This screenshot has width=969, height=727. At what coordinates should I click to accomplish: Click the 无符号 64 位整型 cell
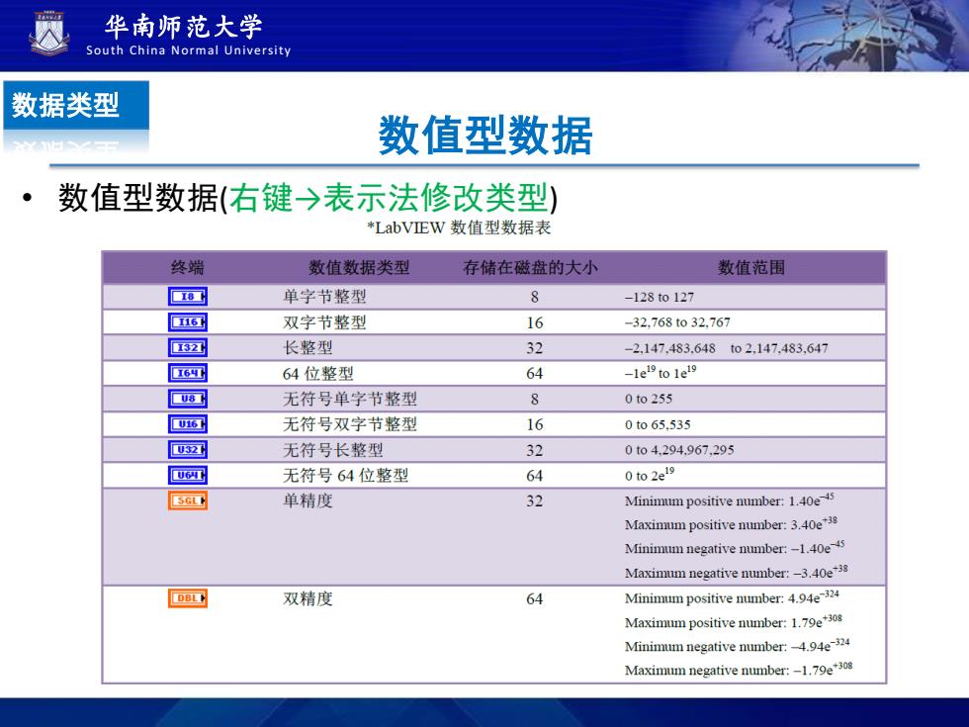(x=345, y=476)
